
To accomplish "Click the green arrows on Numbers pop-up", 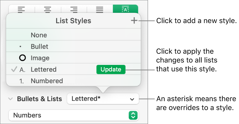I will pos(133,115).
